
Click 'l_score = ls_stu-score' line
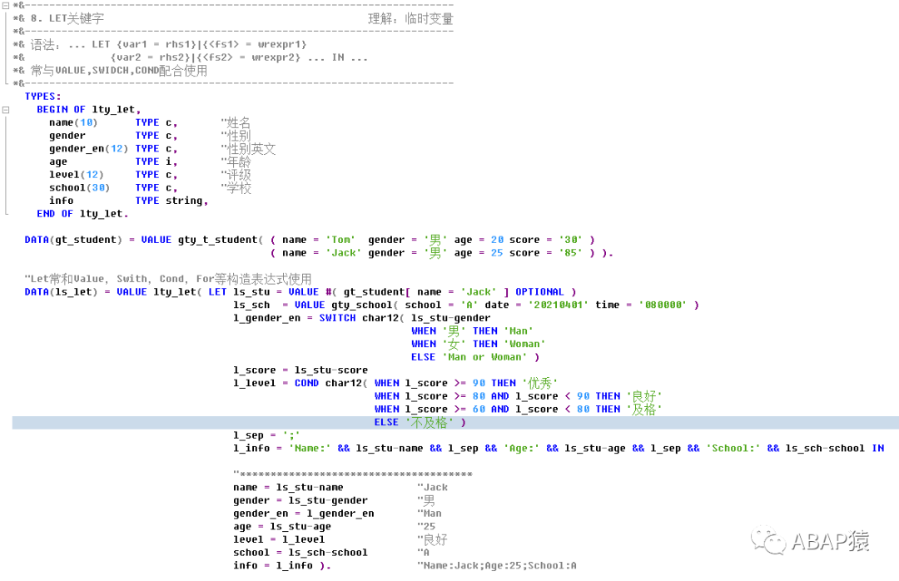300,370
